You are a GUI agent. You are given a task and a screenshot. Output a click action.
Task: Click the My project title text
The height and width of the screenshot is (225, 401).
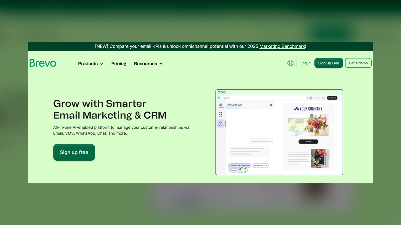click(x=226, y=98)
